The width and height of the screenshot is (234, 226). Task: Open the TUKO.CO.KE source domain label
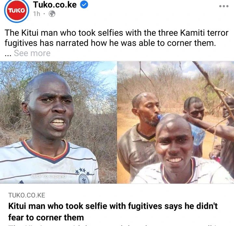(x=27, y=195)
